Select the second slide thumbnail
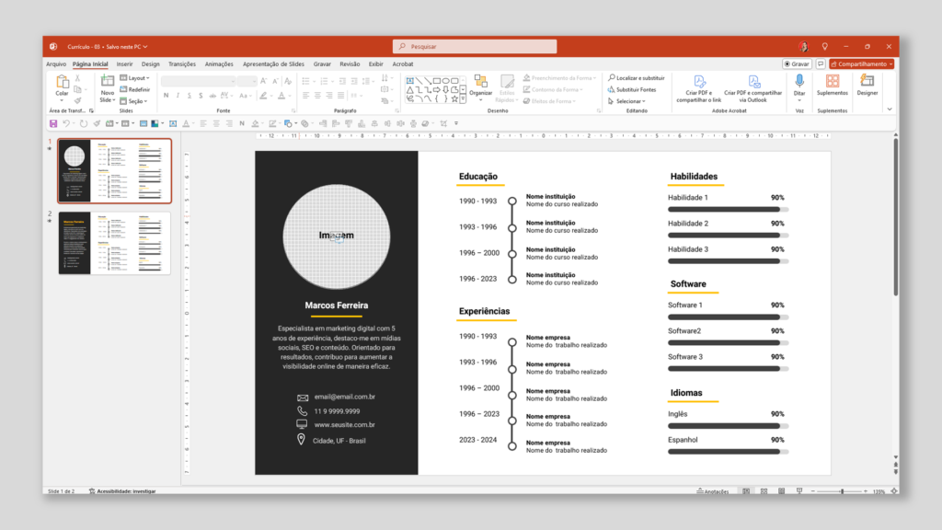 pyautogui.click(x=116, y=244)
